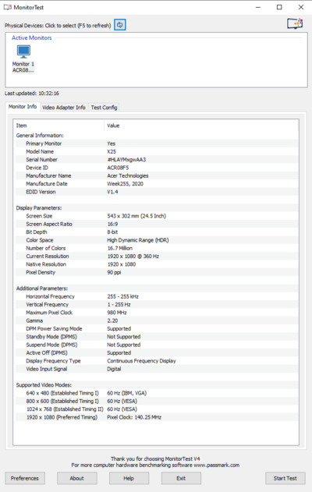The width and height of the screenshot is (312, 492).
Task: Minimize the MonitorTest window
Action: click(x=258, y=7)
